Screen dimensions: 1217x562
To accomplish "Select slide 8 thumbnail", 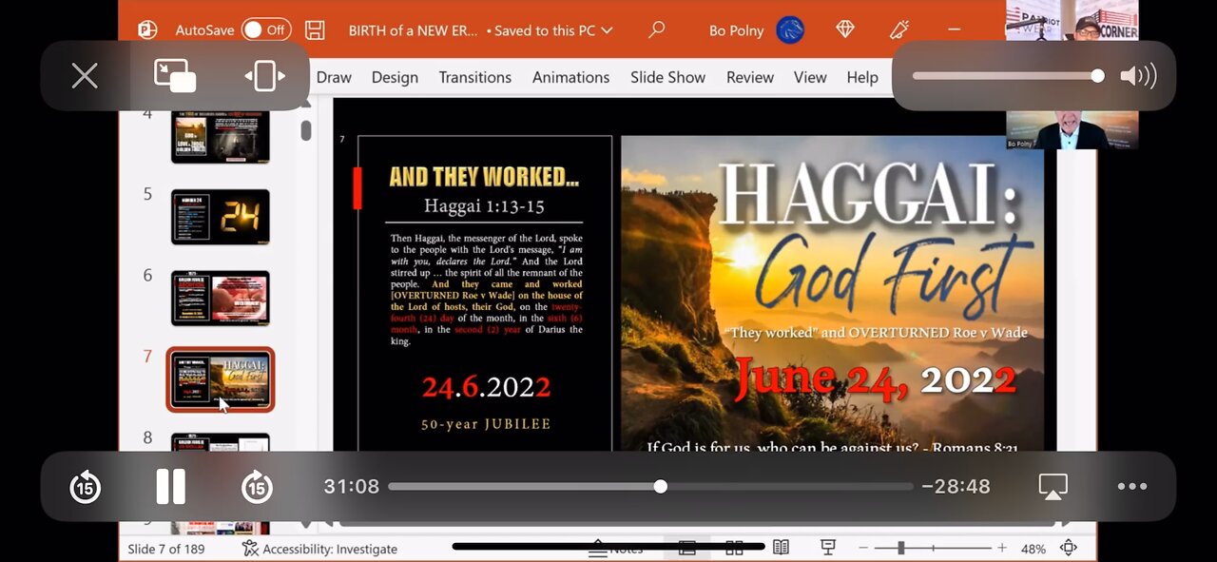I will click(x=221, y=442).
